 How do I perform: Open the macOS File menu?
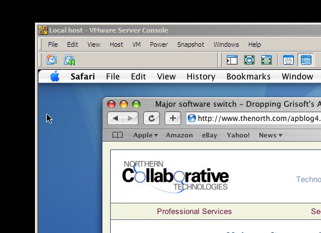(113, 76)
